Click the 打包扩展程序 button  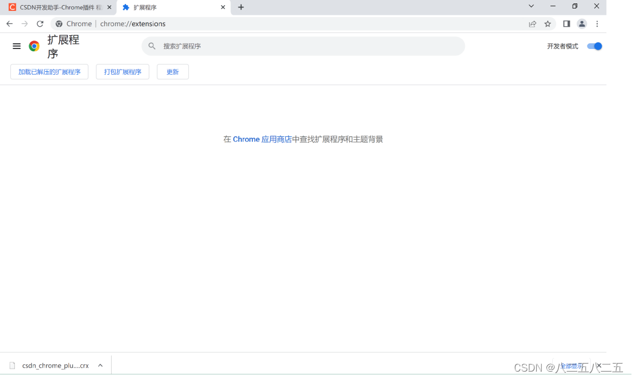(122, 72)
